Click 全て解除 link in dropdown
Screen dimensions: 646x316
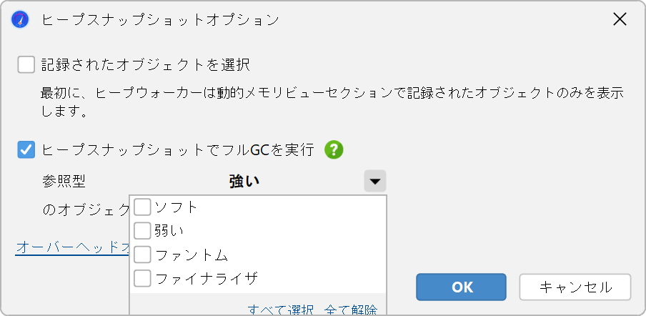[351, 310]
